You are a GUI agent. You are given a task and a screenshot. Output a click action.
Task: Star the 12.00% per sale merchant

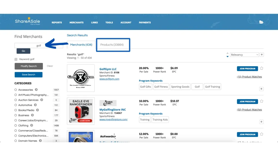261,134
